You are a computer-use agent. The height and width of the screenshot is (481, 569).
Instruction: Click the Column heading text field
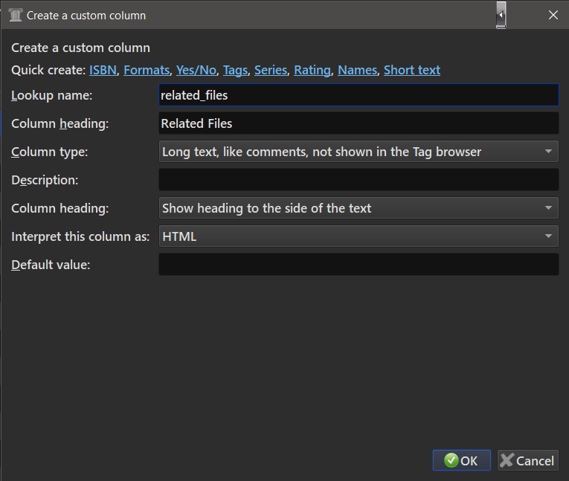click(359, 123)
